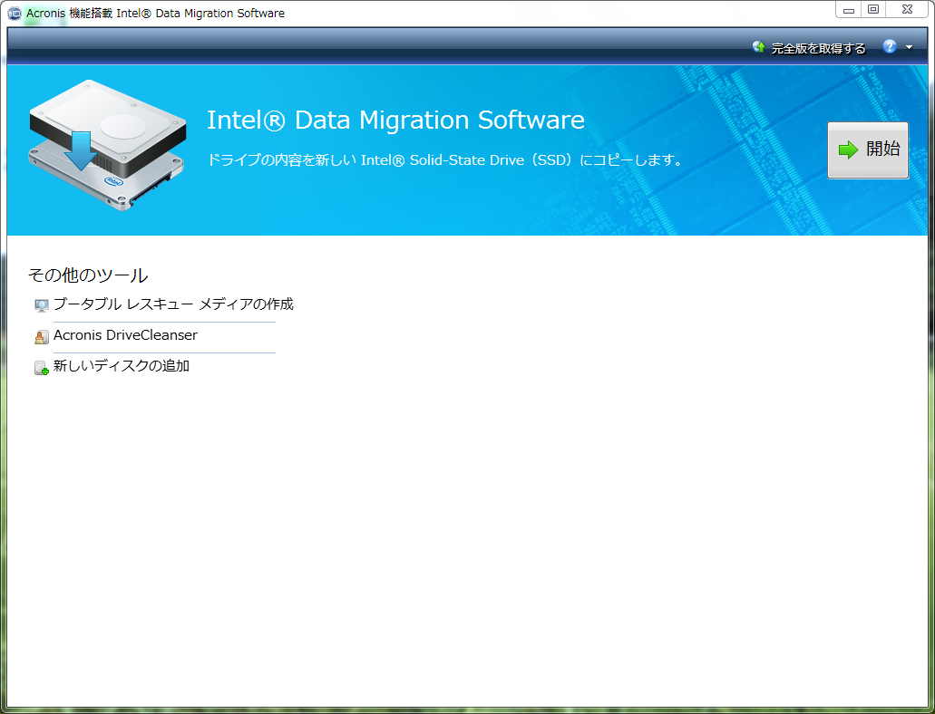Click the SSD drive illustration in banner

[x=107, y=145]
